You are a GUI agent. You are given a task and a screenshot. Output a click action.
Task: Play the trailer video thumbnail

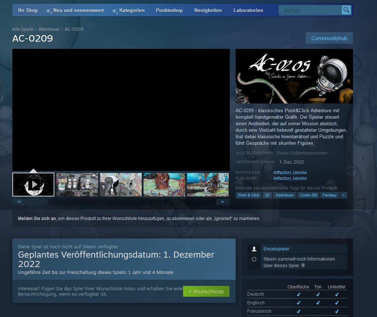[33, 185]
